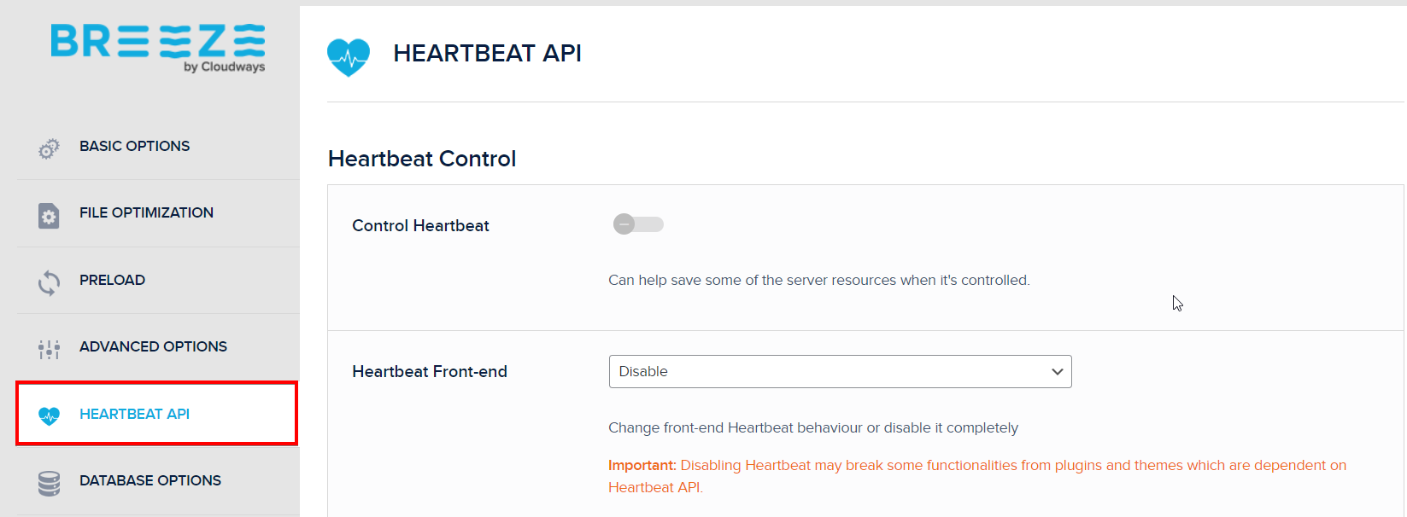Click the Breeze by Cloudways logo
This screenshot has height=517, width=1407.
pyautogui.click(x=158, y=48)
